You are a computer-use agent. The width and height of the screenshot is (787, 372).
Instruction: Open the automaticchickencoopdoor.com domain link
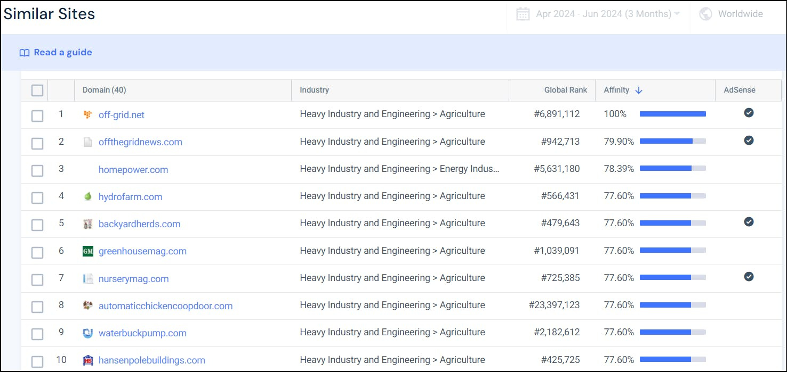(165, 306)
